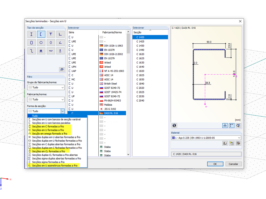Viewport: 266px width, 199px height.
Task: Open Grupo de fabricante/norma dropdown
Action: (x=46, y=88)
